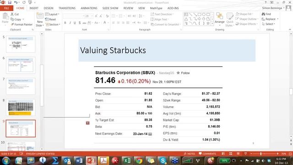
Task: Open Shape Effects dropdown
Action: coord(246,24)
